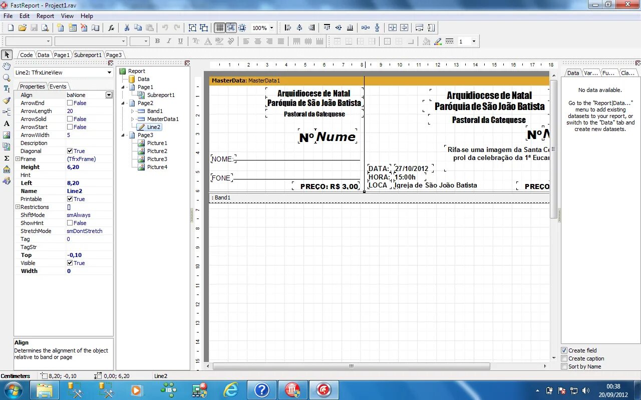Image resolution: width=641 pixels, height=400 pixels.
Task: Select the Picture object tool
Action: [7, 135]
